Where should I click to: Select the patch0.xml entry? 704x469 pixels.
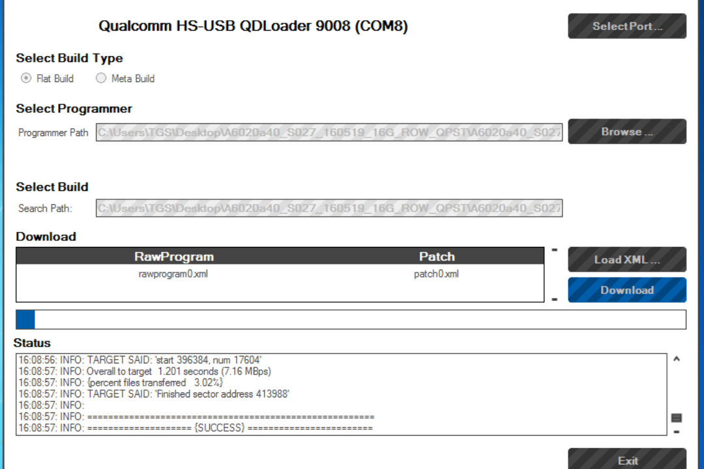[436, 274]
